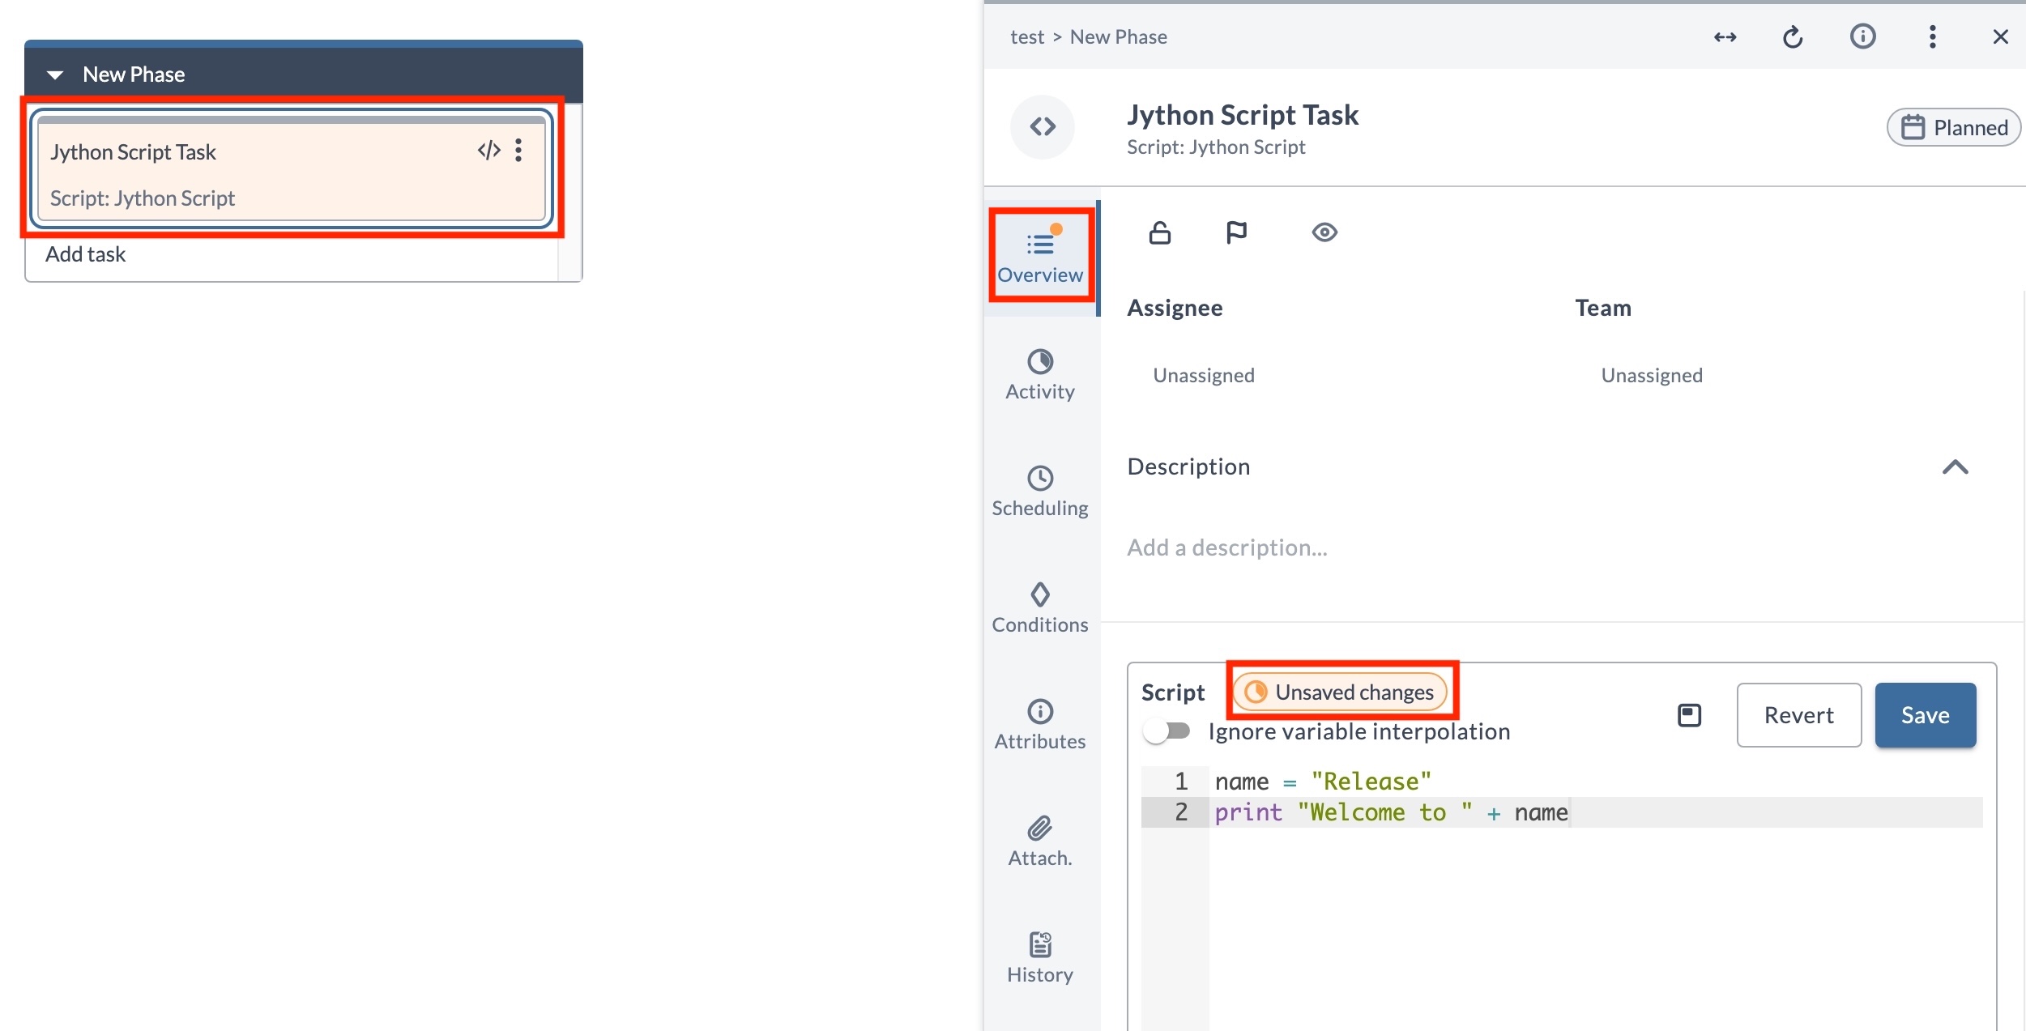Click the Unsaved changes badge
The width and height of the screenshot is (2026, 1031).
[1340, 692]
